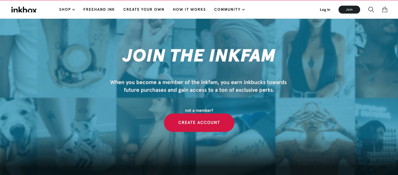This screenshot has width=398, height=175.
Task: Click the 'not a member?' text
Action: coord(199,110)
